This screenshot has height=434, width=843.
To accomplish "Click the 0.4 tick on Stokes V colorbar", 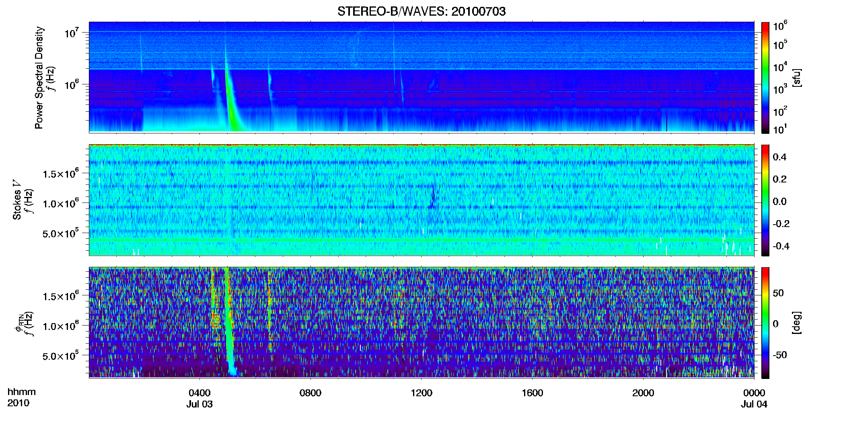I will [x=779, y=157].
